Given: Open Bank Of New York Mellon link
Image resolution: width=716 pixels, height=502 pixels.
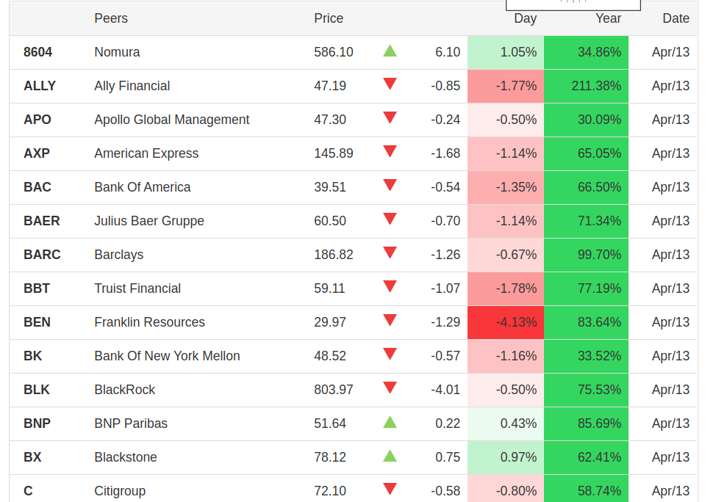Looking at the screenshot, I should pos(167,356).
